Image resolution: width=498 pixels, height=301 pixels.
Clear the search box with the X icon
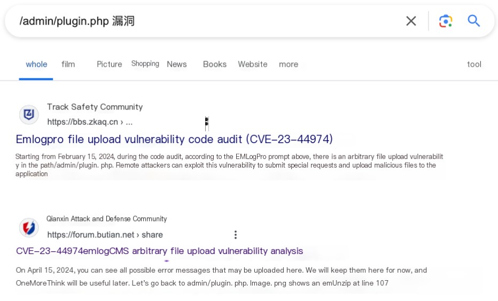click(411, 21)
